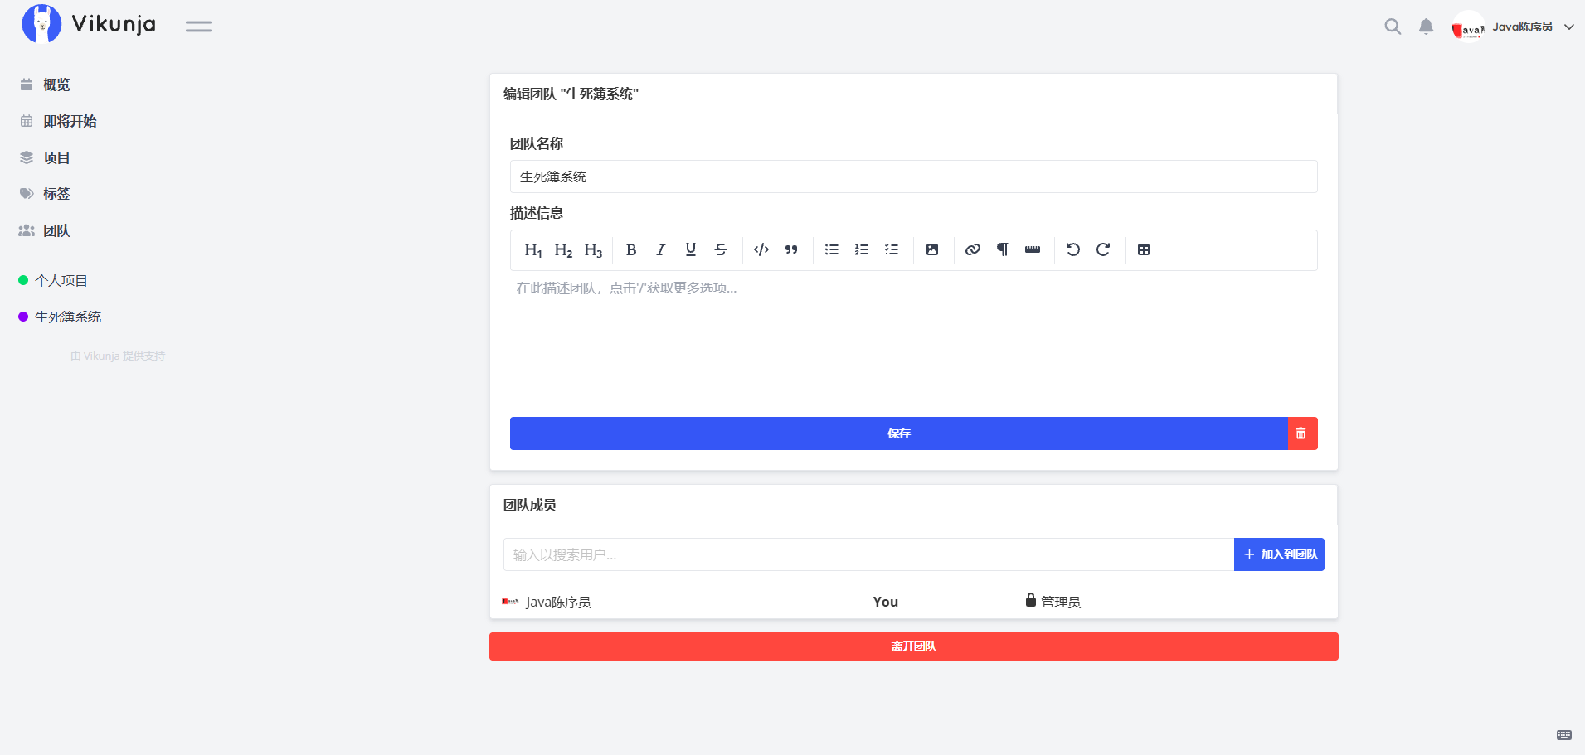
Task: Insert a code block with code icon
Action: pos(761,249)
